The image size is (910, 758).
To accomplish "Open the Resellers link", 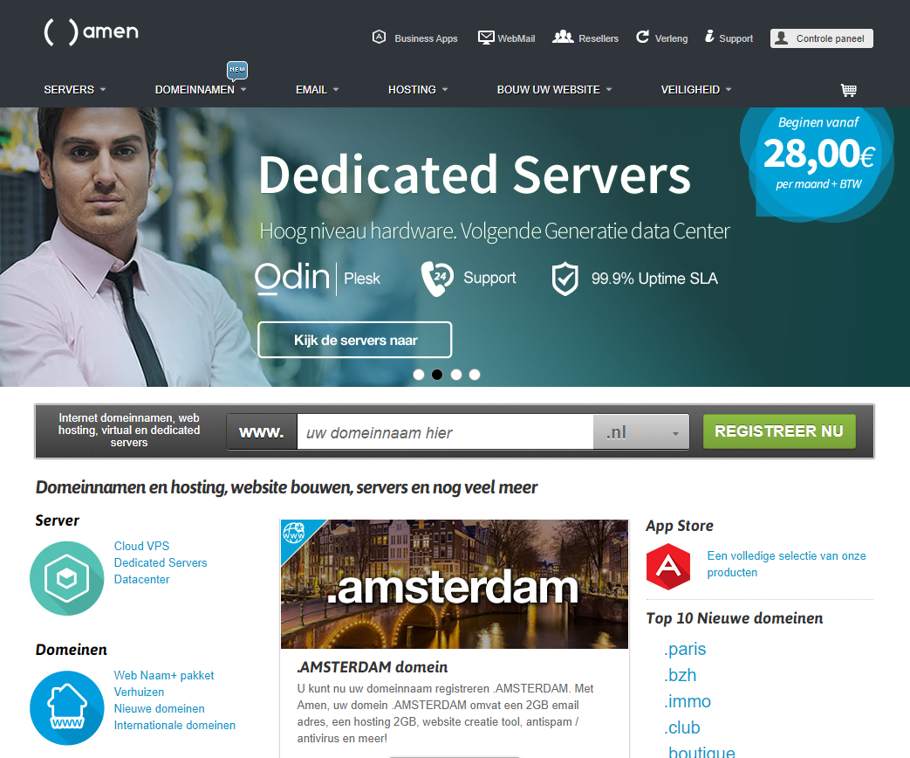I will 599,38.
